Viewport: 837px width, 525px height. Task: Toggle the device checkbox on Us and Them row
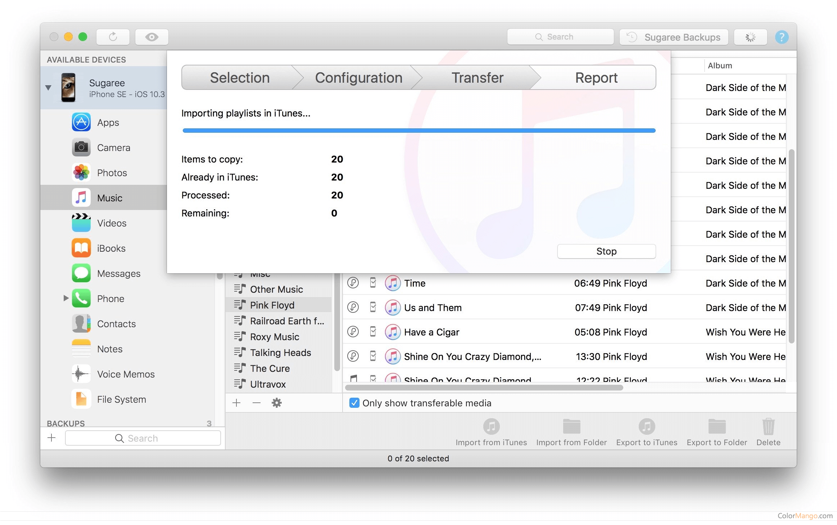373,307
